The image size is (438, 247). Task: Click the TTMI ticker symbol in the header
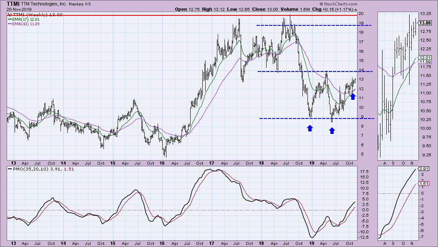13,4
